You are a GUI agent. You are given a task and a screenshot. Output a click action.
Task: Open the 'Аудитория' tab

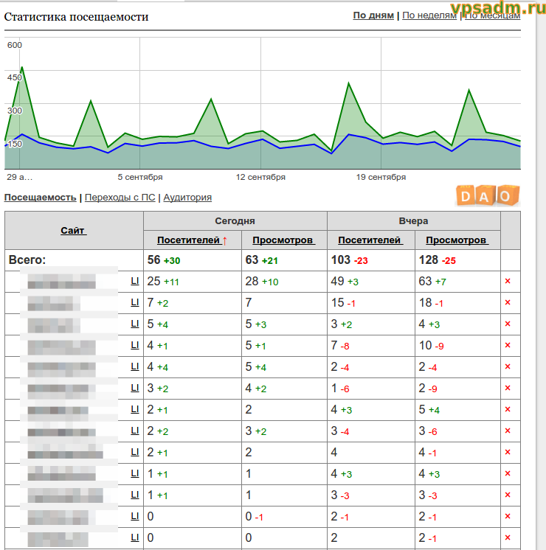click(187, 197)
